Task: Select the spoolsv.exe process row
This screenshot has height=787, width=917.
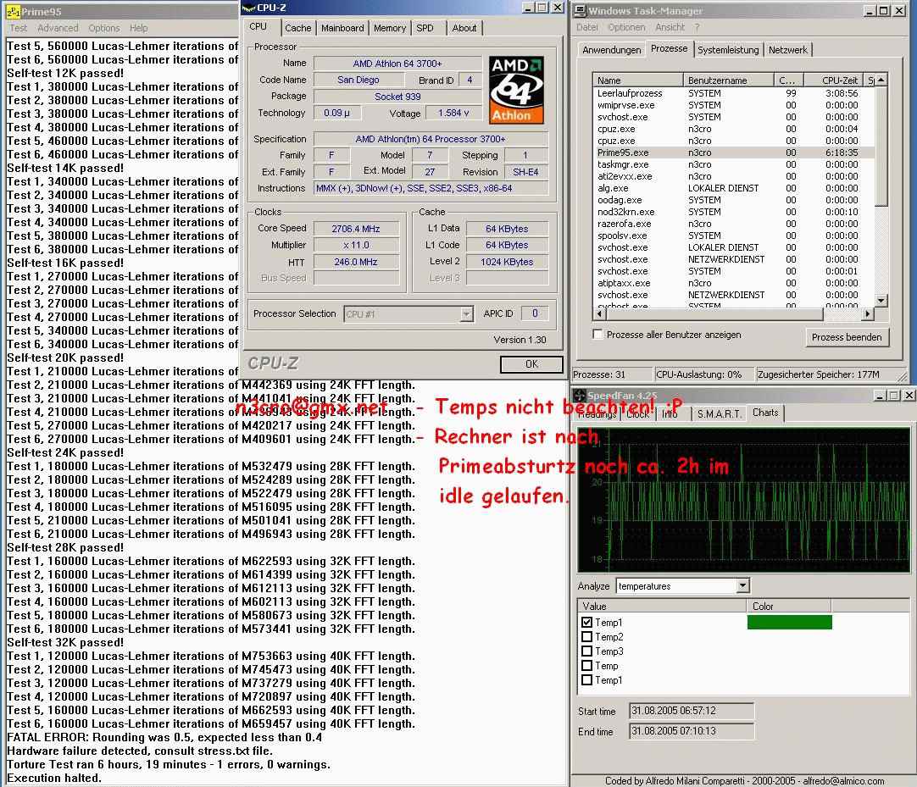Action: coord(733,236)
